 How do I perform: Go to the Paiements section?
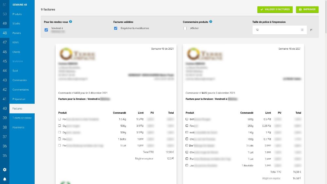(x=18, y=127)
